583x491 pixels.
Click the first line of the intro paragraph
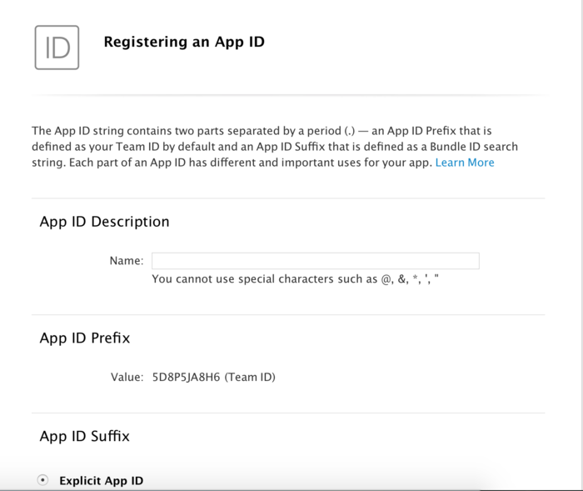click(273, 130)
